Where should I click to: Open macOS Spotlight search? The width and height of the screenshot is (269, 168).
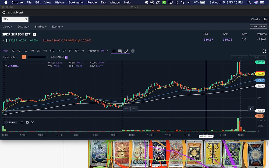coord(249,2)
